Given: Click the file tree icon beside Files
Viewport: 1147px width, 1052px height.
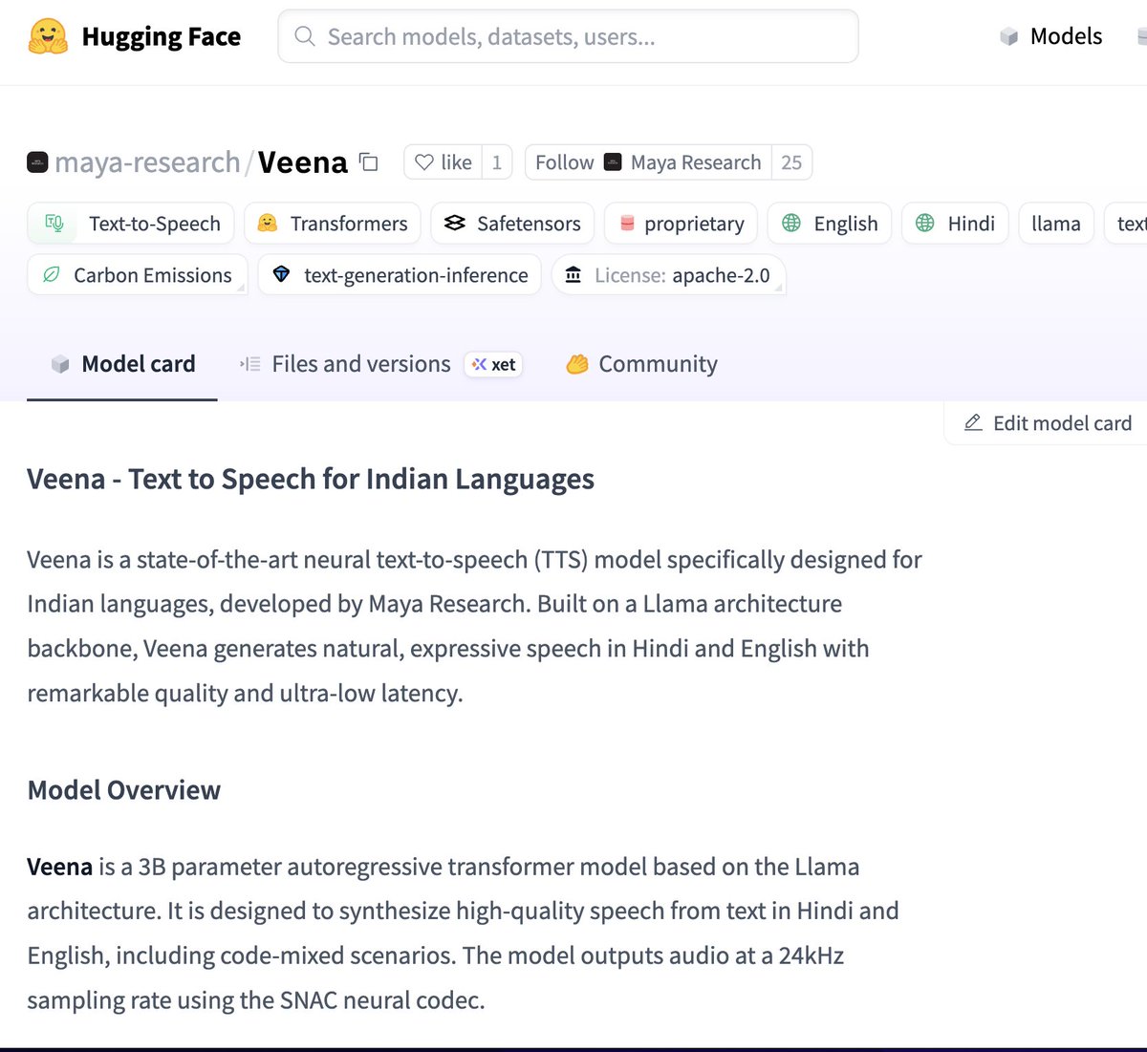Looking at the screenshot, I should click(x=249, y=364).
